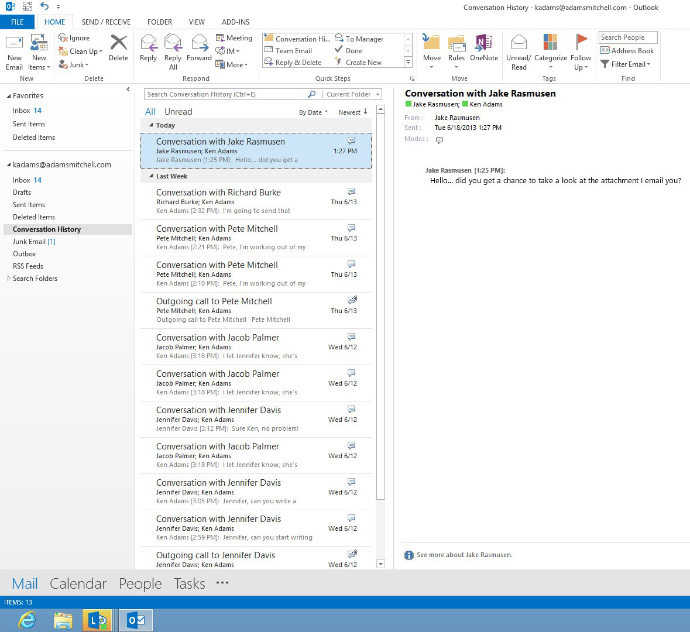Switch to the VIEW tab
The width and height of the screenshot is (690, 632).
[197, 22]
